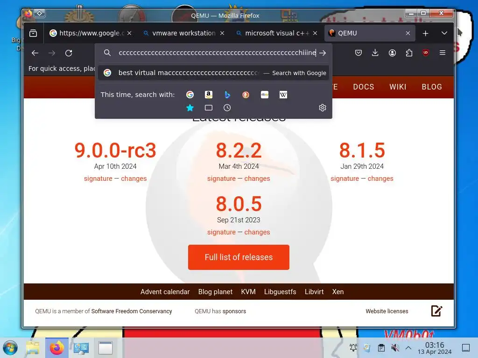This screenshot has height=358, width=478.
Task: Search open tabs icon
Action: 209,108
